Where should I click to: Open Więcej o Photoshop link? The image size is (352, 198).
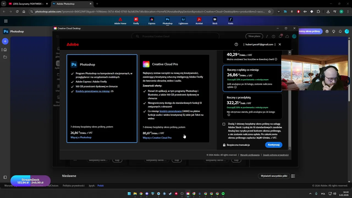[x=81, y=137]
